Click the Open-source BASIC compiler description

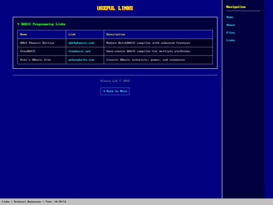[x=158, y=51]
